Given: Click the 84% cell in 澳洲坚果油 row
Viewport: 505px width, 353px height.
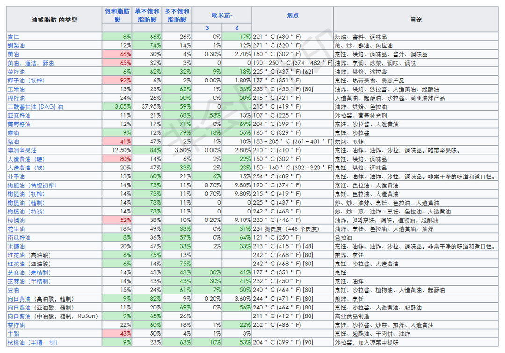Looking at the screenshot, I should click(x=147, y=150).
